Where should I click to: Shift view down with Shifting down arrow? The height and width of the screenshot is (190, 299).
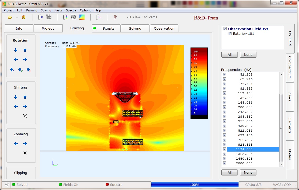[x=16, y=97]
